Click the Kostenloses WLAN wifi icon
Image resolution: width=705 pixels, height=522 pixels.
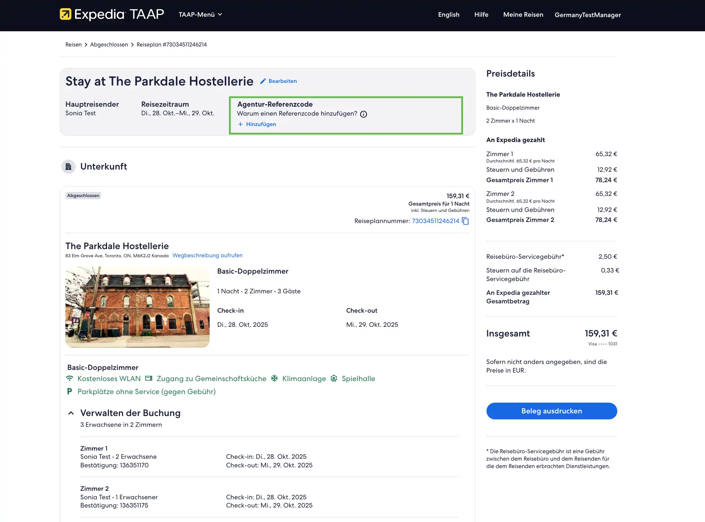point(69,378)
